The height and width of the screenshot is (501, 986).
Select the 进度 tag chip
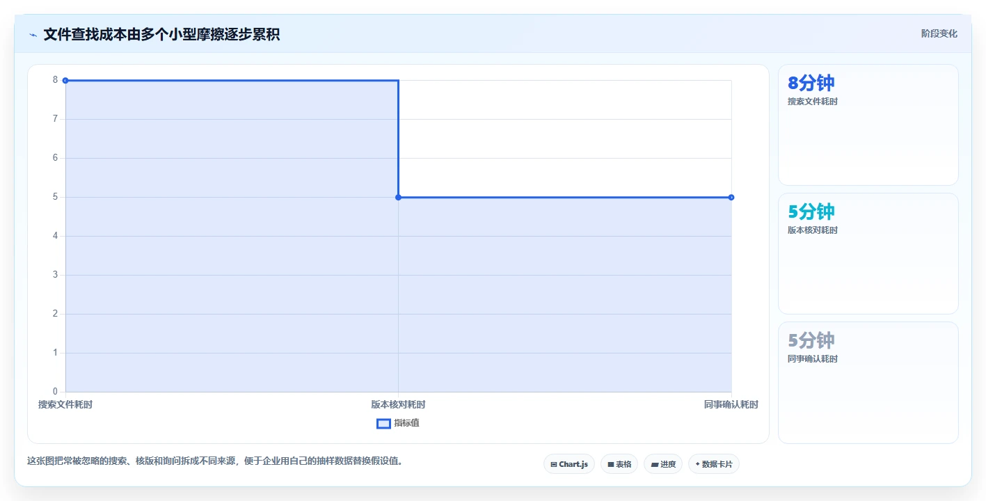click(x=663, y=464)
